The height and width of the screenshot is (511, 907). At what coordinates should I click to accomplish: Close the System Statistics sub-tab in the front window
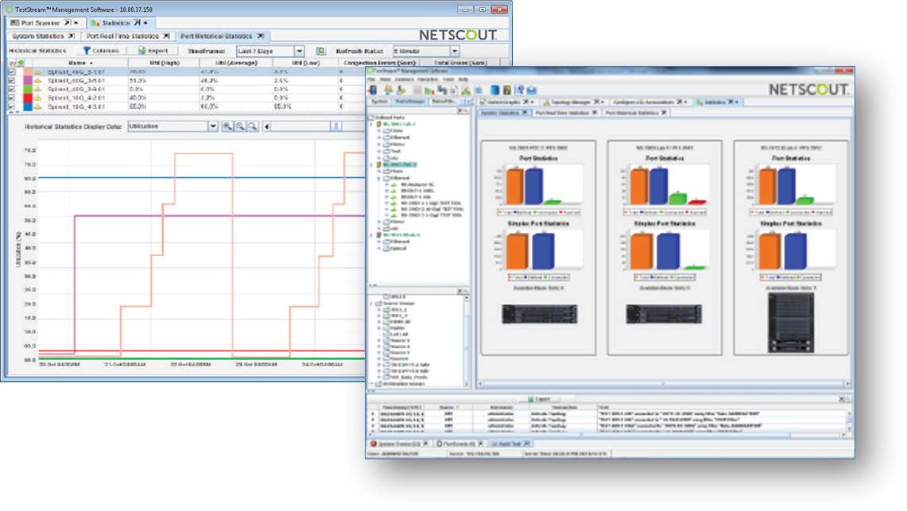(x=525, y=113)
